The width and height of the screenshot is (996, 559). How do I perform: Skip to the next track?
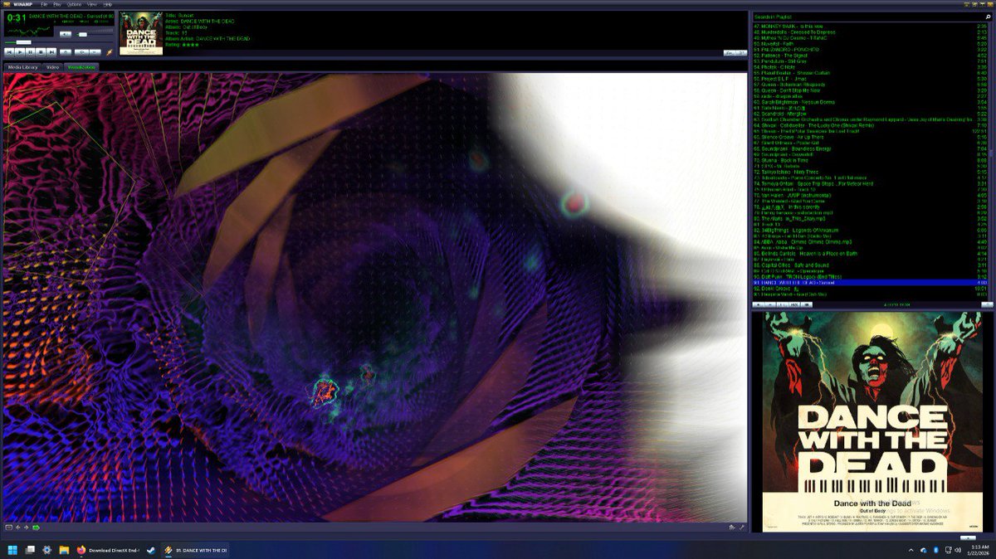click(51, 51)
